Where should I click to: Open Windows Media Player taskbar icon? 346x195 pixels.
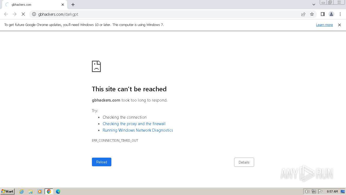40,191
